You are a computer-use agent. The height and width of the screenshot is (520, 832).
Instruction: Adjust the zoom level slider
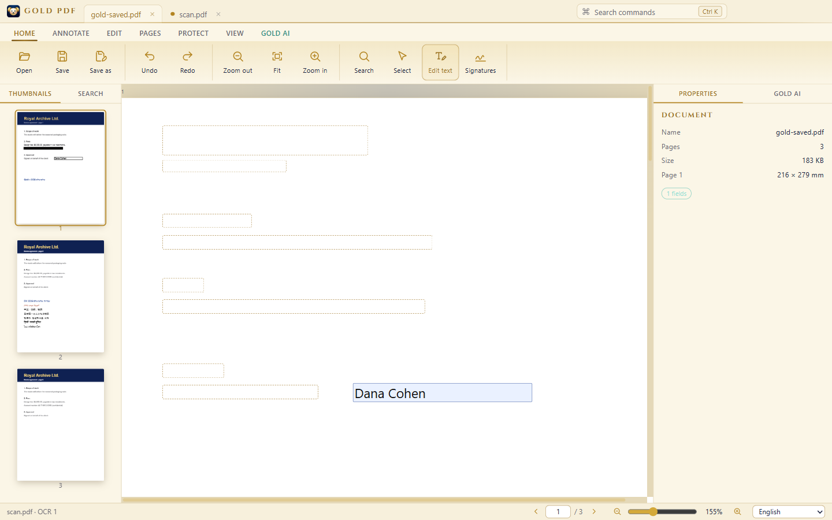click(663, 511)
